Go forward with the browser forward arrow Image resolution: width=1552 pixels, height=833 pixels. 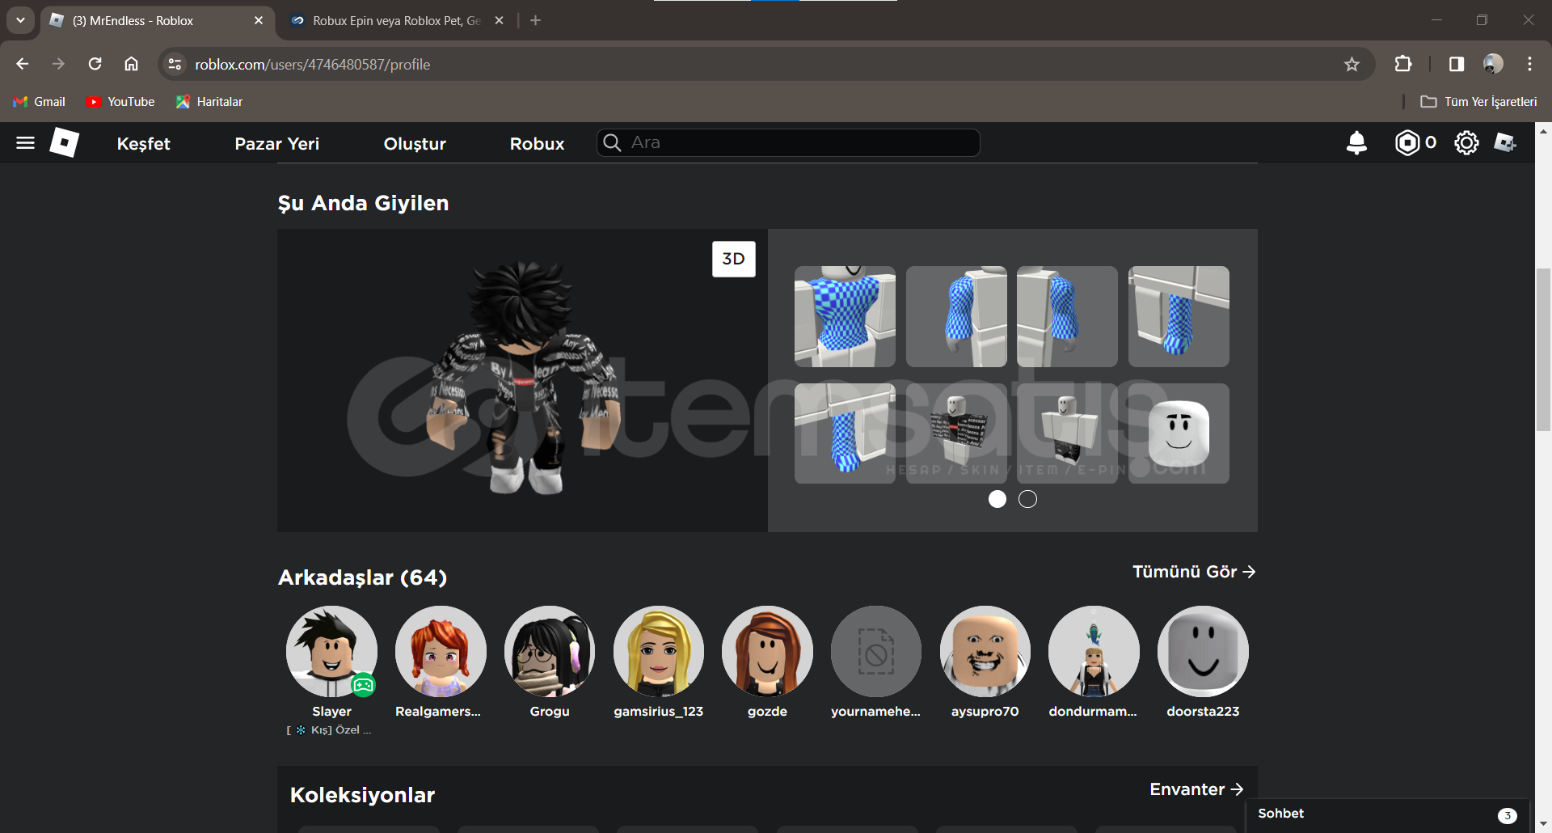[58, 64]
